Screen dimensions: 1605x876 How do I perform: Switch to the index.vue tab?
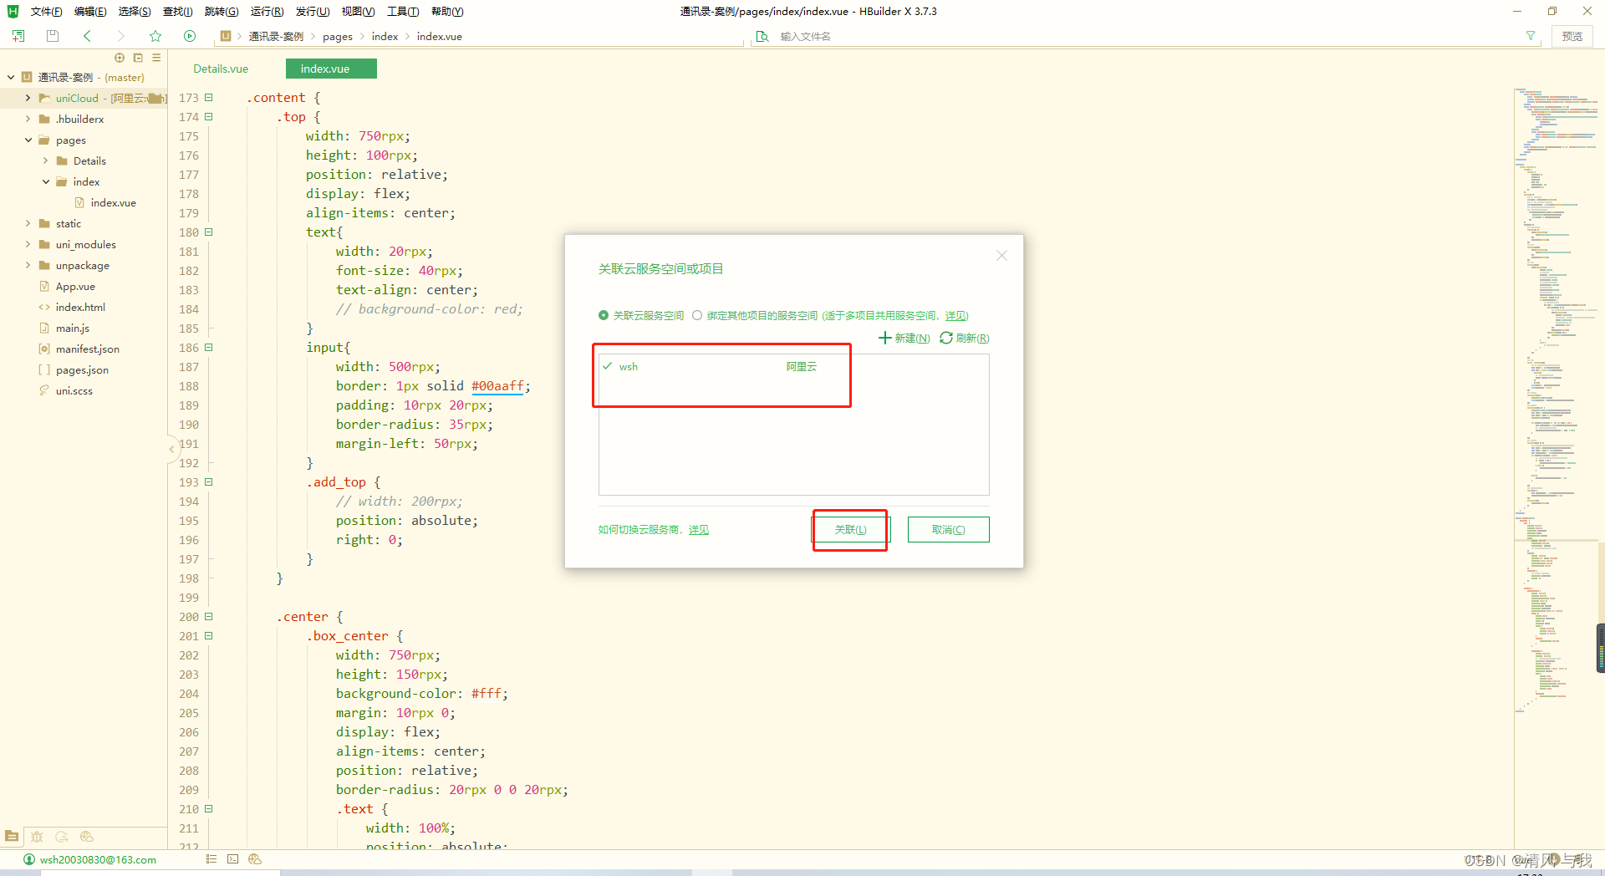coord(331,69)
